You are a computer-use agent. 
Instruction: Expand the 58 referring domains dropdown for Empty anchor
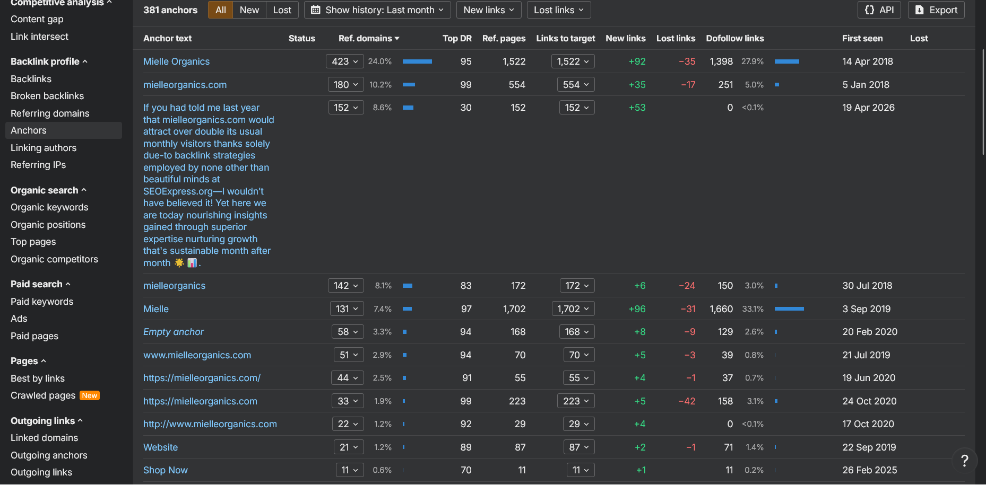point(348,332)
